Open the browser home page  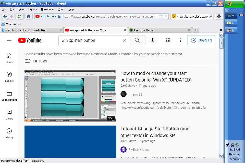(x=28, y=16)
